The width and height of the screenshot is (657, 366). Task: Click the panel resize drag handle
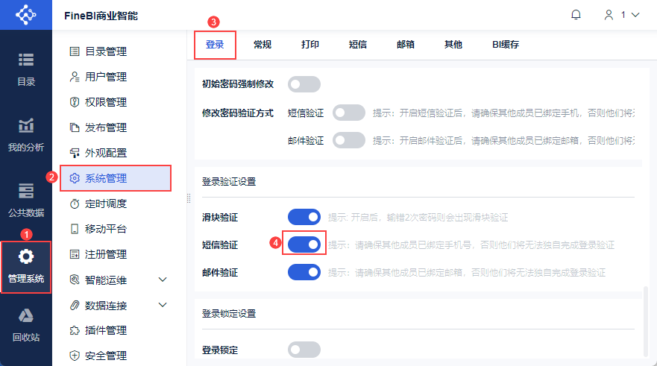click(189, 198)
